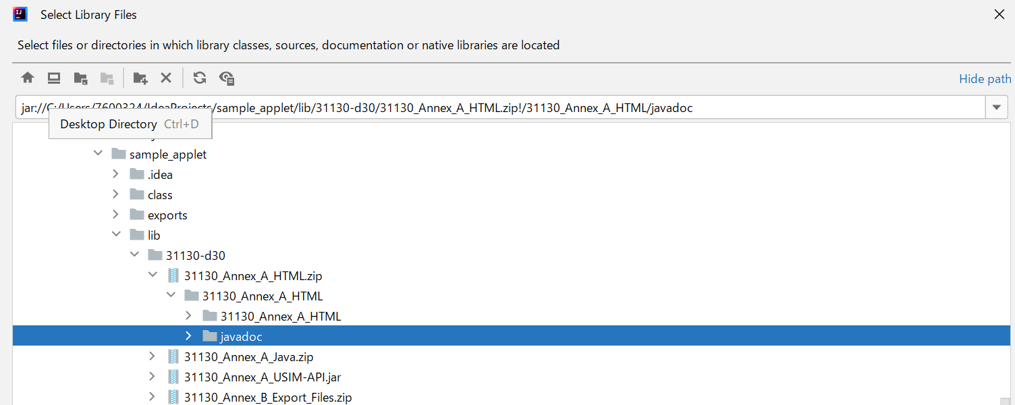Jump to the Desktop directory

(54, 78)
